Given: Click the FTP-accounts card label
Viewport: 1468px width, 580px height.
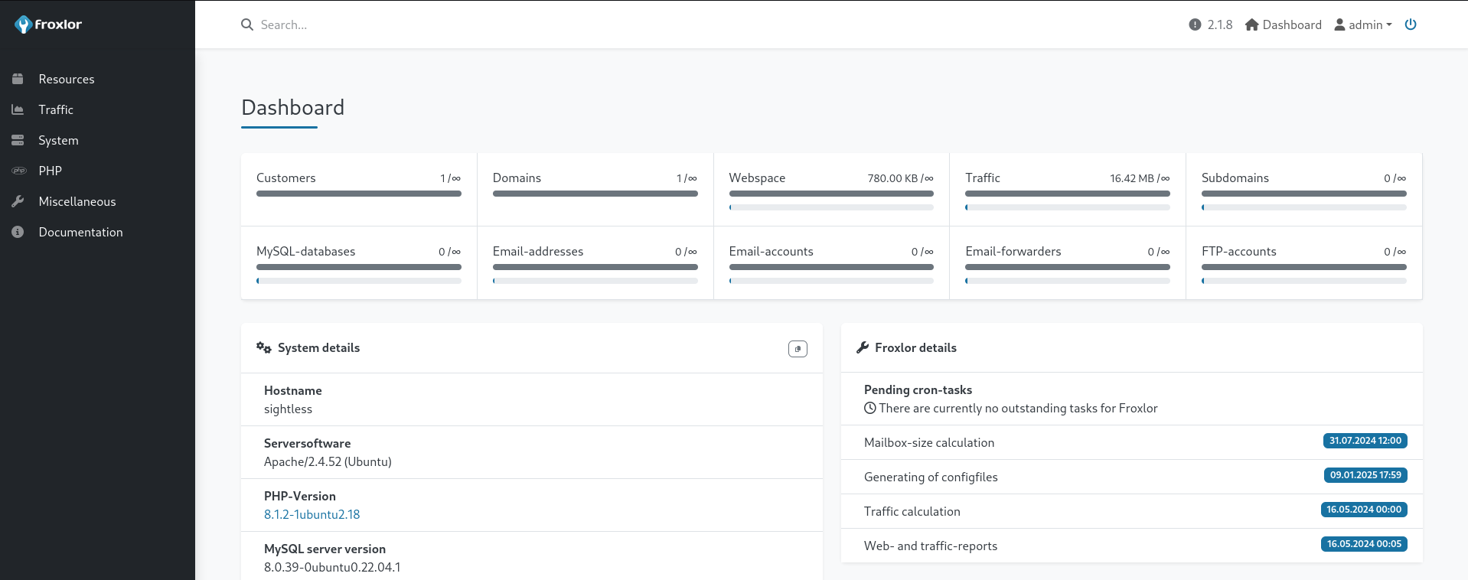Looking at the screenshot, I should pos(1239,251).
